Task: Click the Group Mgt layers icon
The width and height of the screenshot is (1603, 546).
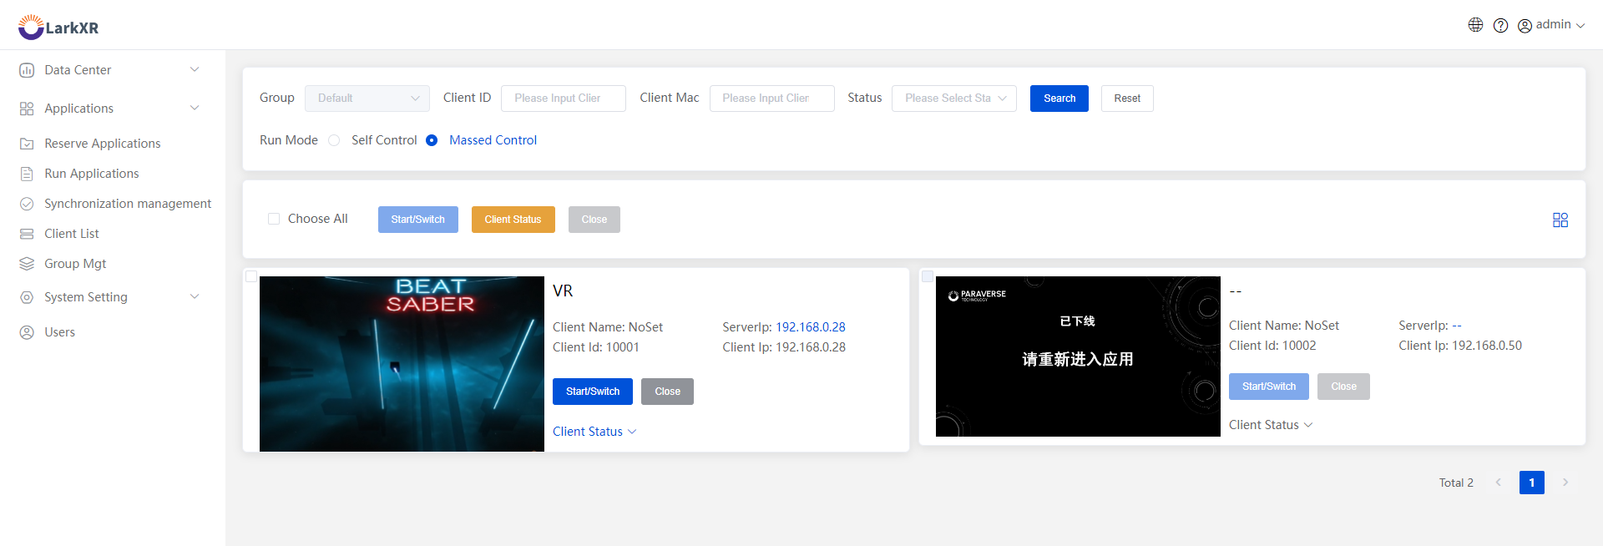Action: point(27,264)
